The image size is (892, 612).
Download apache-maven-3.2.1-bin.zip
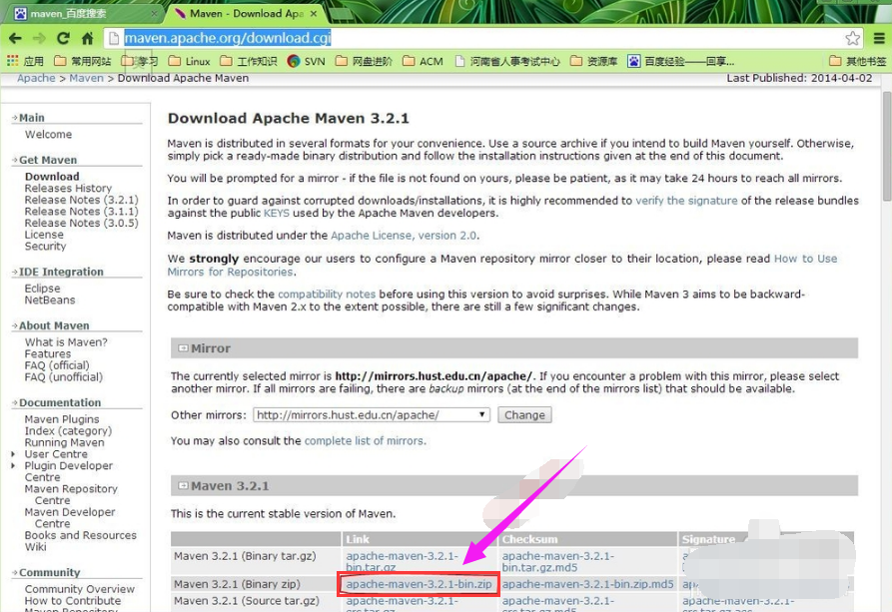419,584
